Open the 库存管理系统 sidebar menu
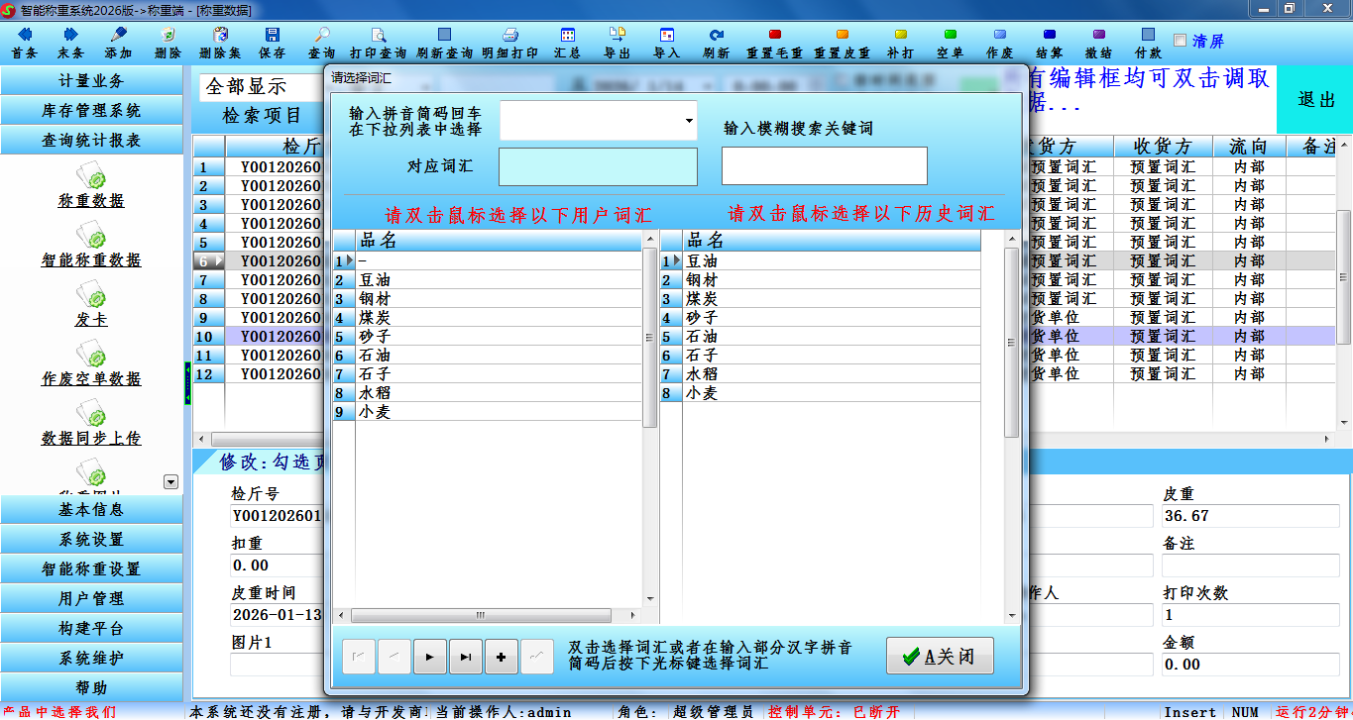Image resolution: width=1353 pixels, height=720 pixels. pyautogui.click(x=91, y=111)
